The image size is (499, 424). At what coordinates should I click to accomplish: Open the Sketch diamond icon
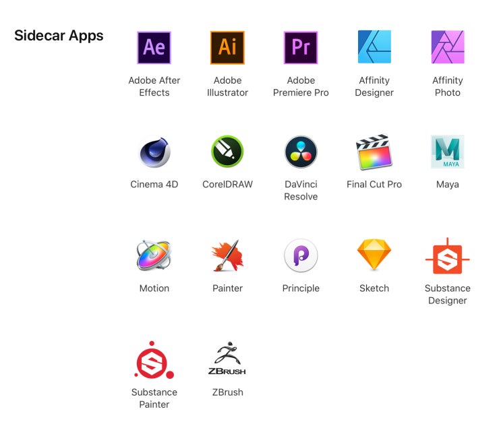click(x=374, y=255)
